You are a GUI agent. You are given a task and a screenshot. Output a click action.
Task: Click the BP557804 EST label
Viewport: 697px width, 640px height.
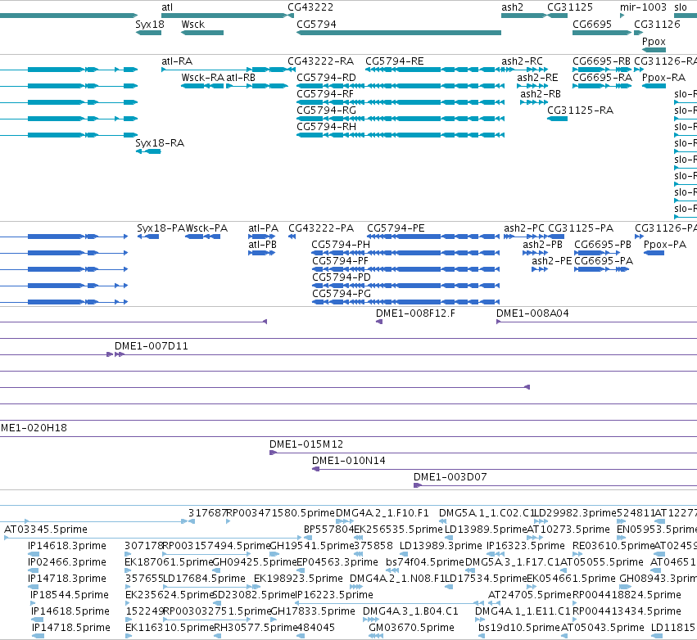[329, 530]
